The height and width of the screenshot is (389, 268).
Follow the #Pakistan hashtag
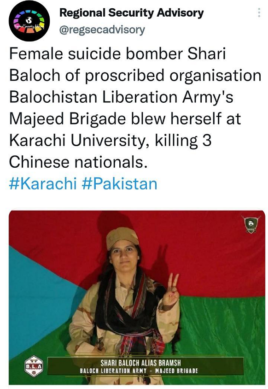click(x=120, y=184)
